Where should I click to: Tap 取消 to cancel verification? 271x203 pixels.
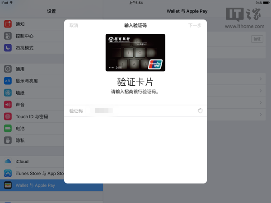74,26
